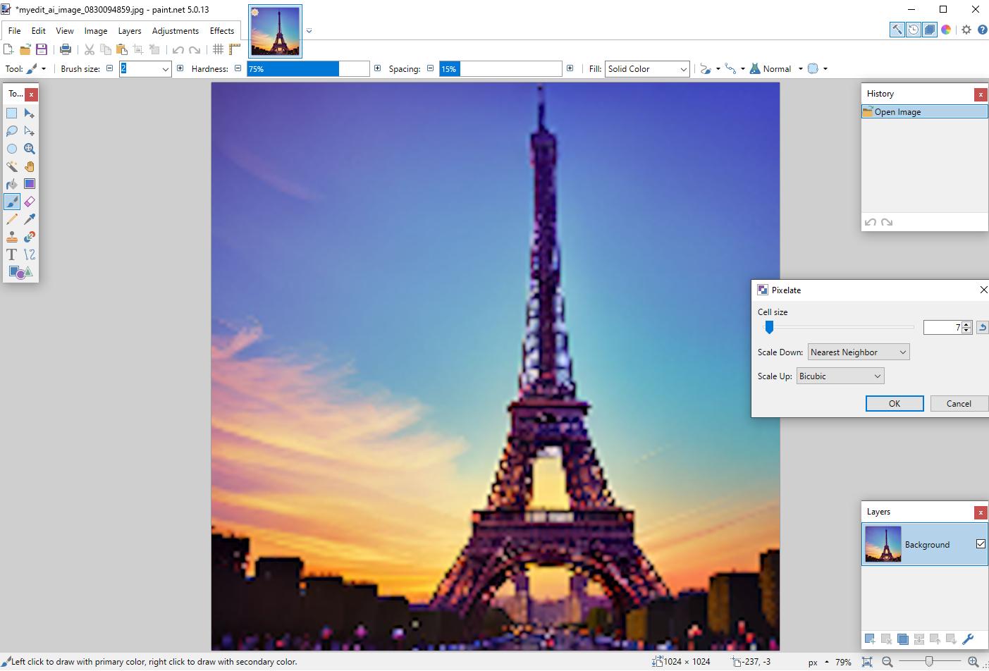Image resolution: width=989 pixels, height=671 pixels.
Task: Open the Effects menu
Action: pyautogui.click(x=222, y=30)
